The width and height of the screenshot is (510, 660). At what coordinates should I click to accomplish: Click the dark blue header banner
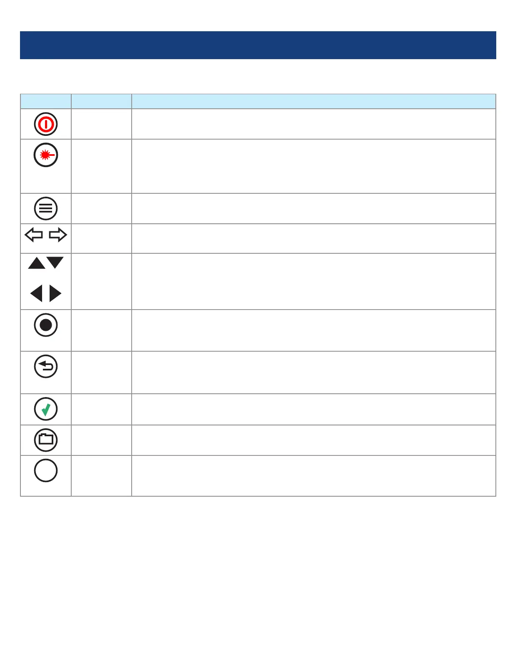[258, 45]
